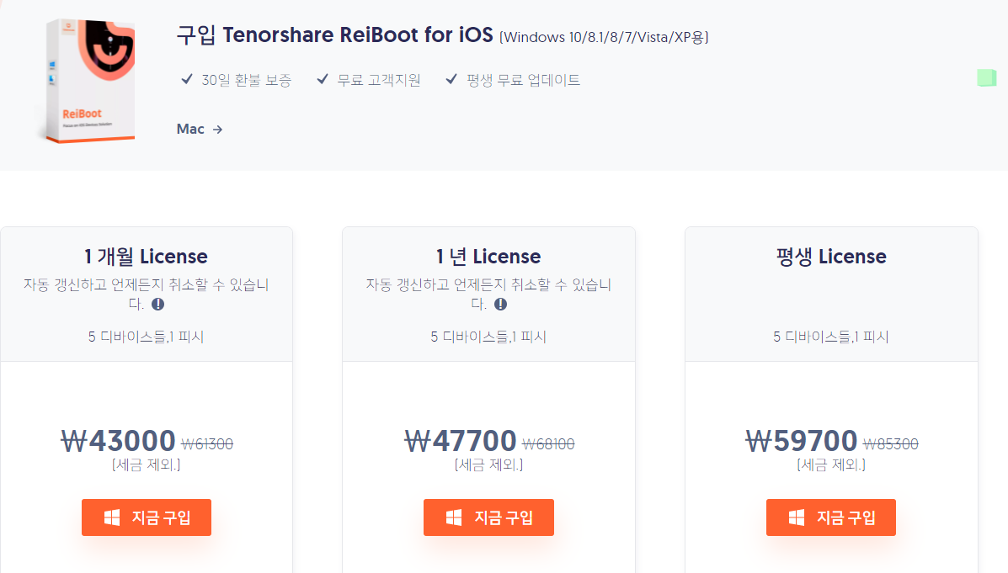Click the arrow next to Mac
Viewport: 1008px width, 573px height.
(217, 130)
